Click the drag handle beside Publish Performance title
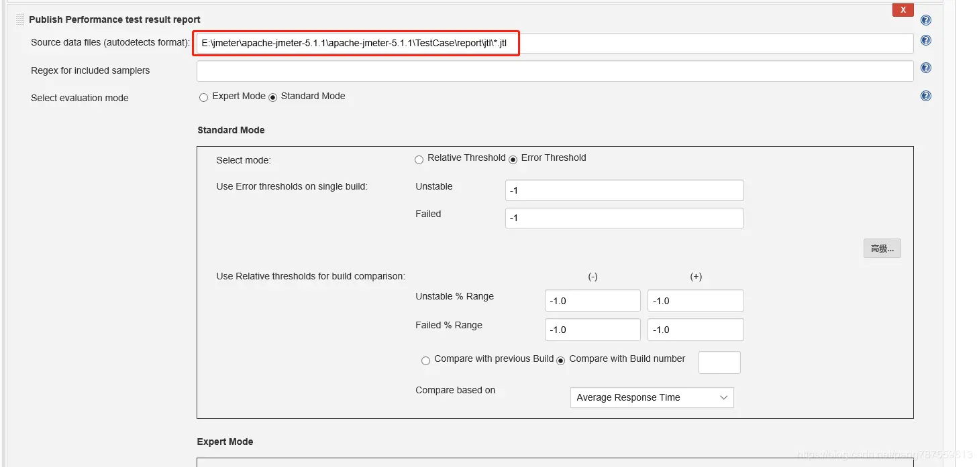The image size is (979, 467). click(19, 19)
